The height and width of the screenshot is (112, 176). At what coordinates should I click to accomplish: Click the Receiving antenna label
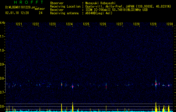(64, 13)
